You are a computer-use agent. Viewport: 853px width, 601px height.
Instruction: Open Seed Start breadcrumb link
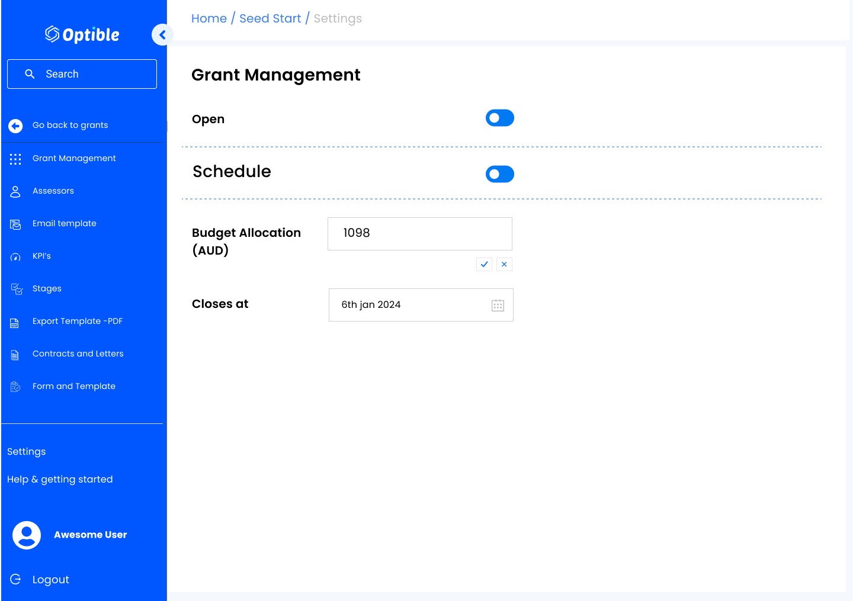(x=270, y=18)
